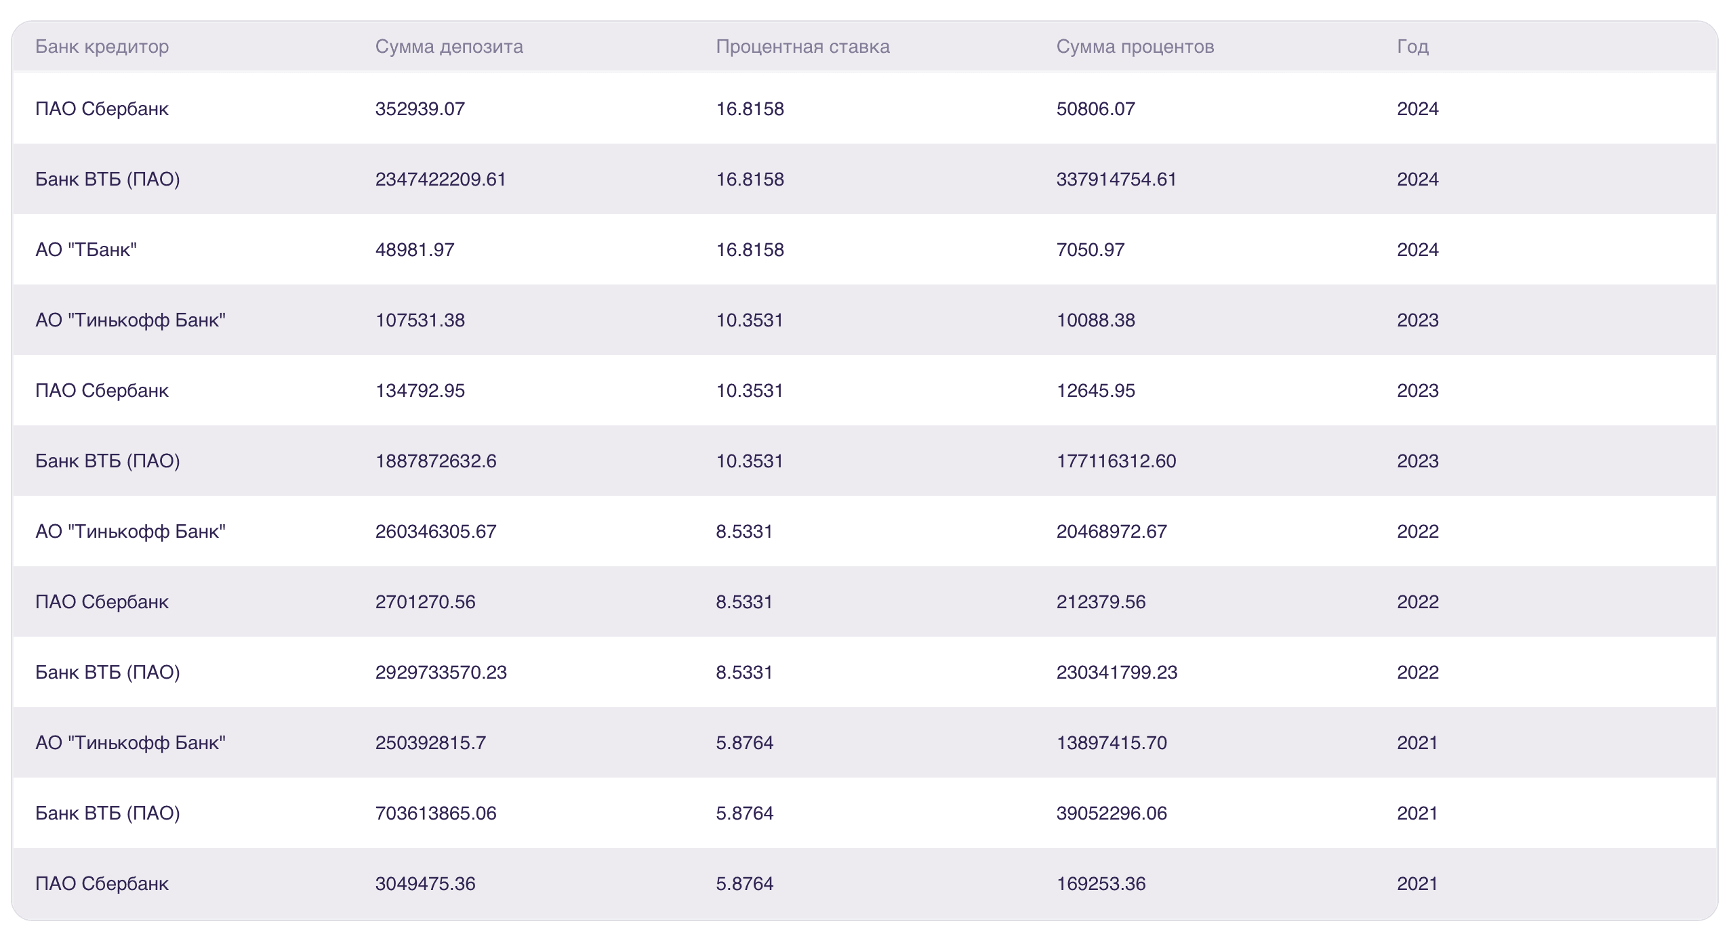Click the "Год" column header
This screenshot has width=1731, height=932.
(1412, 47)
